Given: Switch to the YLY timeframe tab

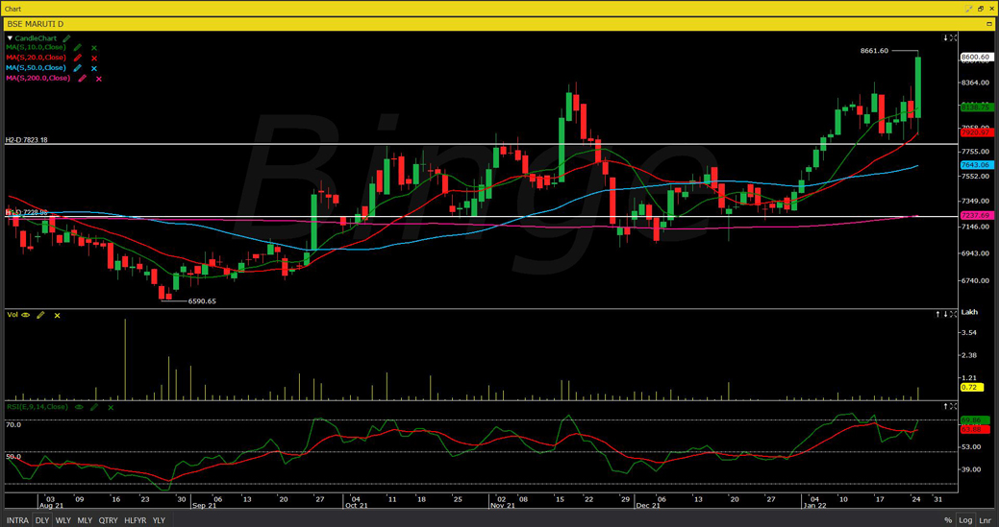Looking at the screenshot, I should (160, 520).
